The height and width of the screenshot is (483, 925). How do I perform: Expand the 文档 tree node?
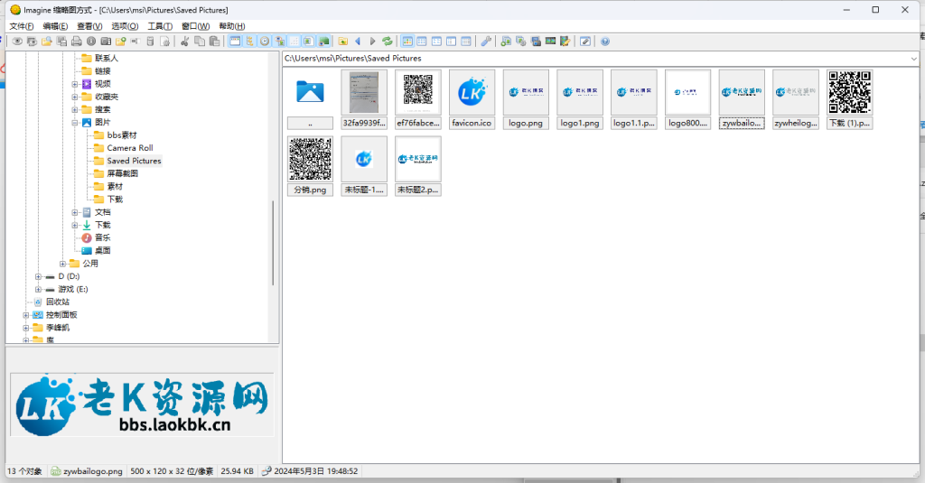point(75,212)
